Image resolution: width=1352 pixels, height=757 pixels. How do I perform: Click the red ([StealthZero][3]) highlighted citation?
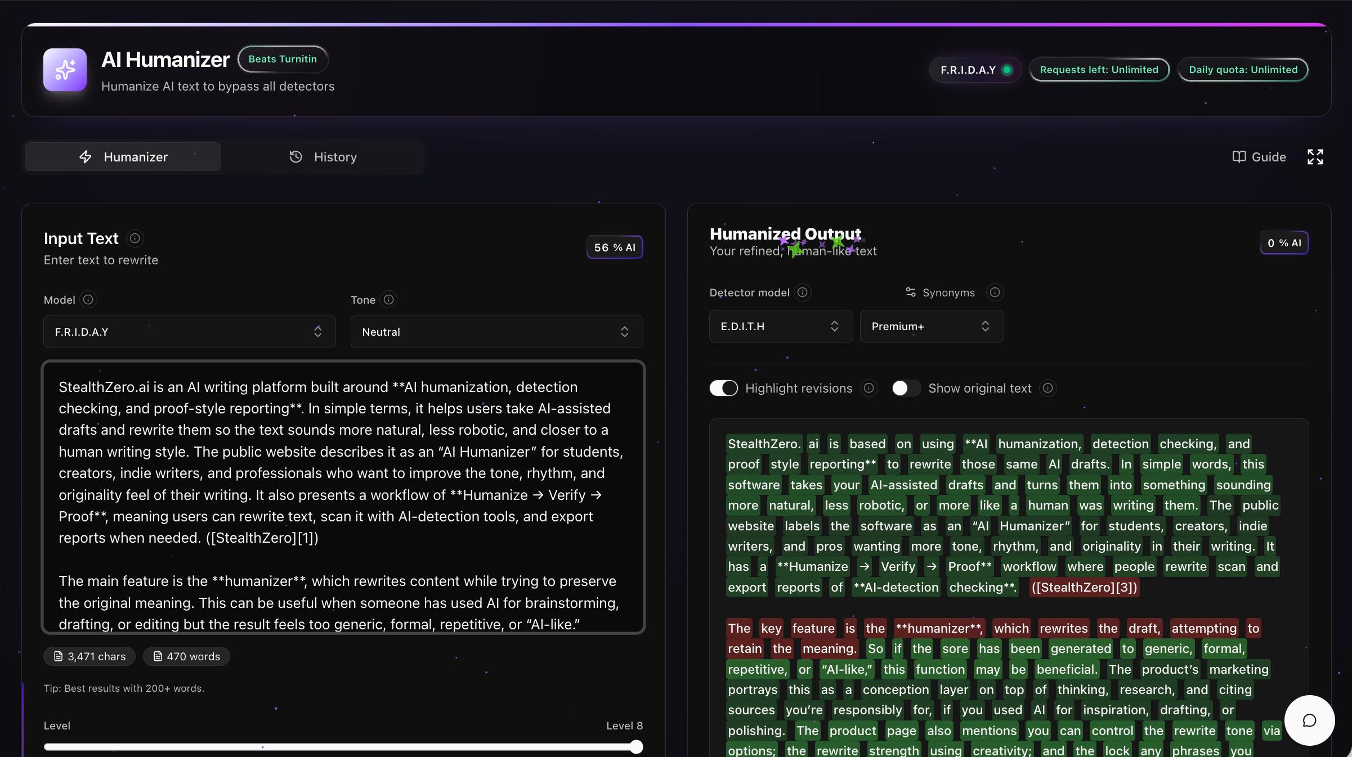point(1084,587)
